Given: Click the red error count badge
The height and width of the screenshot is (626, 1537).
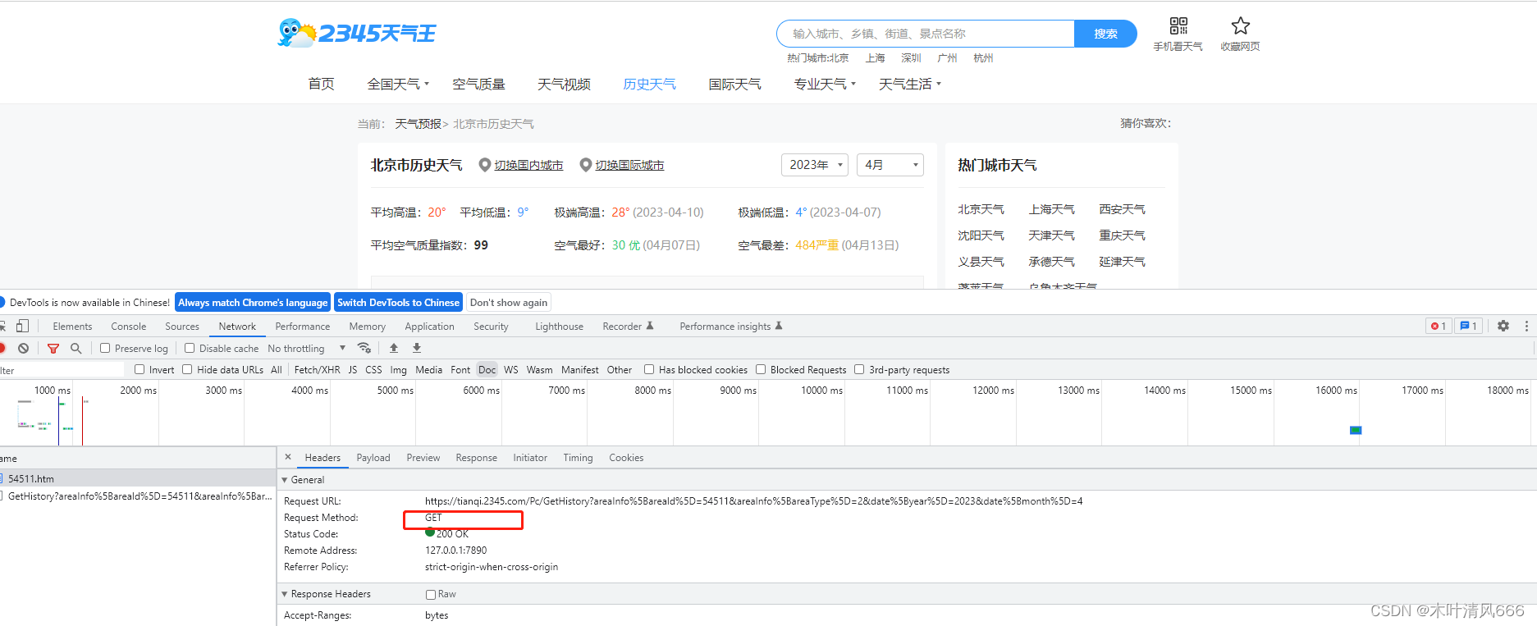Looking at the screenshot, I should pyautogui.click(x=1439, y=326).
